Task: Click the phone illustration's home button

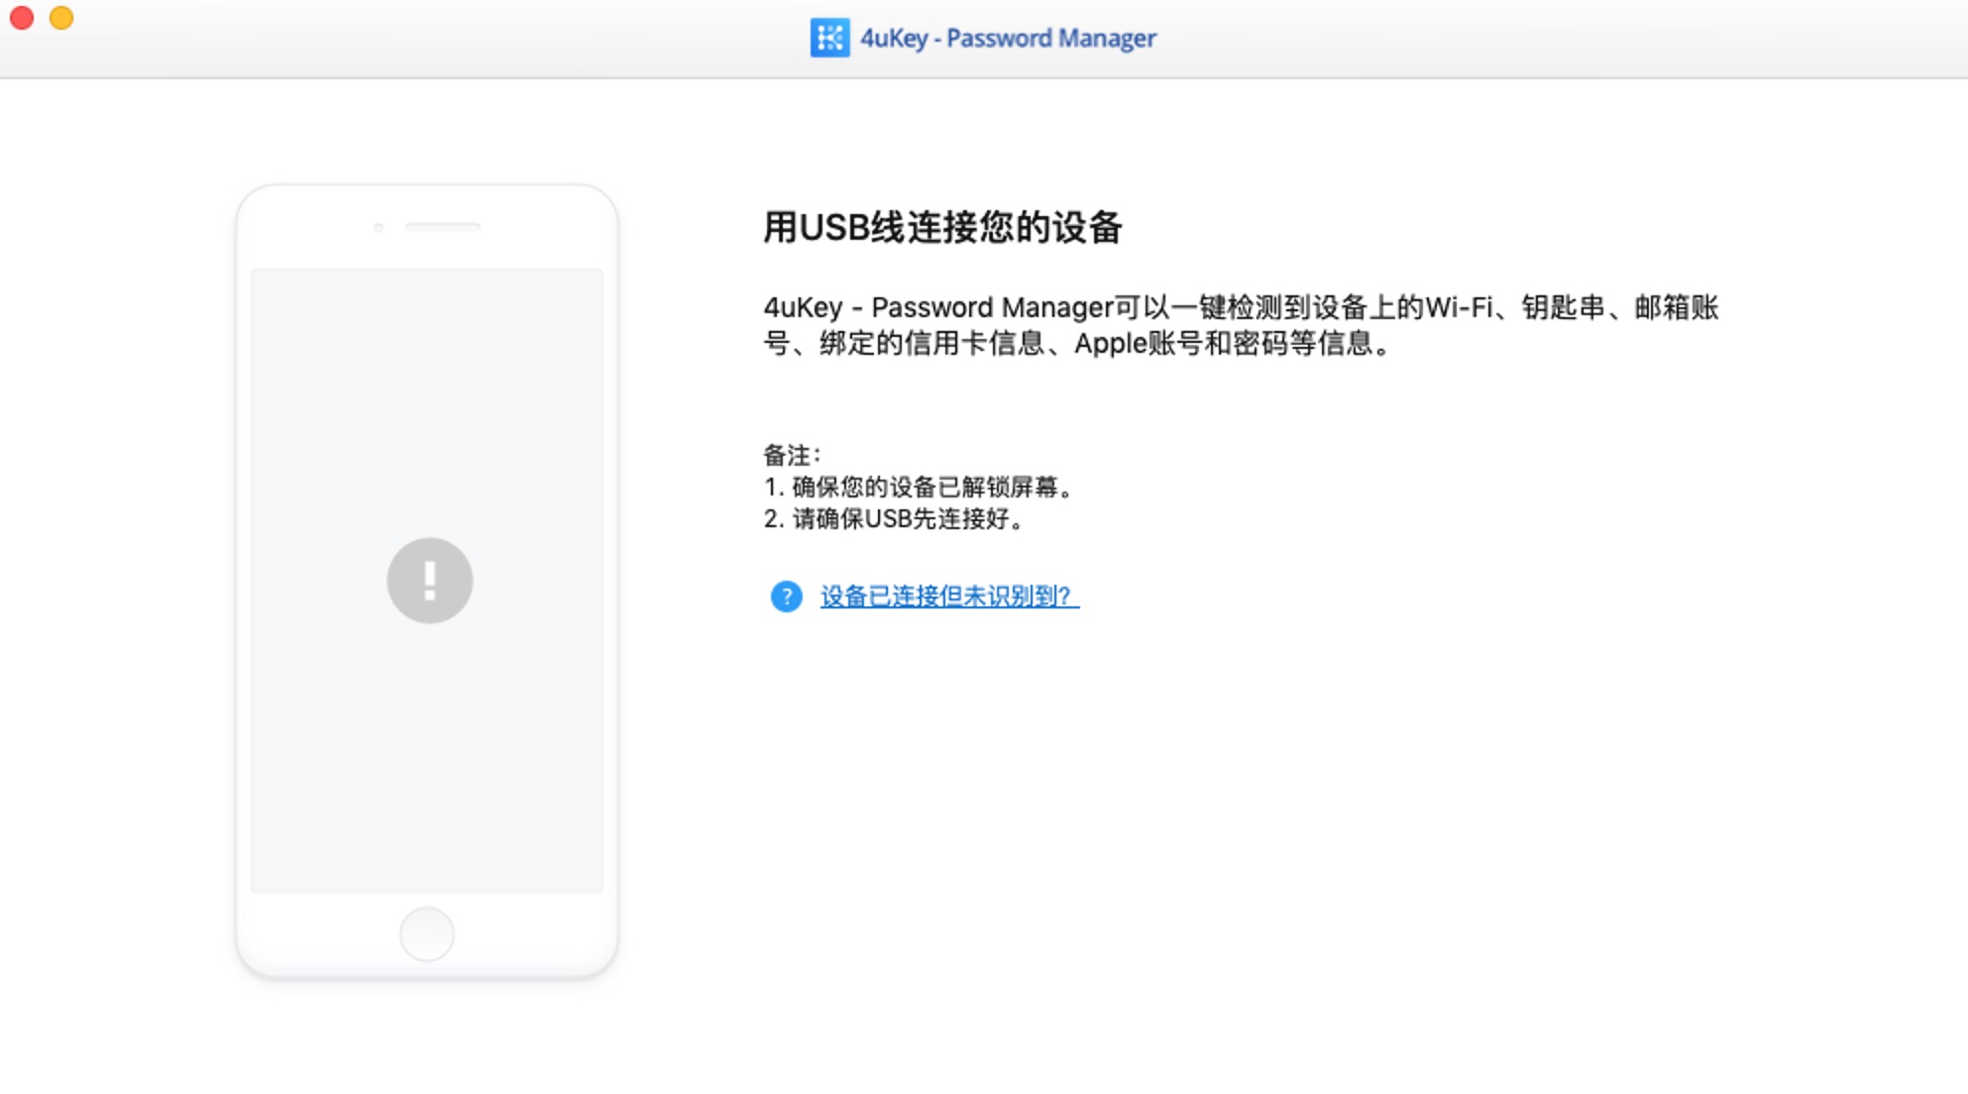Action: click(x=427, y=934)
